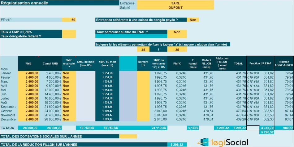Select the factor "a" cell containing 35

tap(177, 49)
